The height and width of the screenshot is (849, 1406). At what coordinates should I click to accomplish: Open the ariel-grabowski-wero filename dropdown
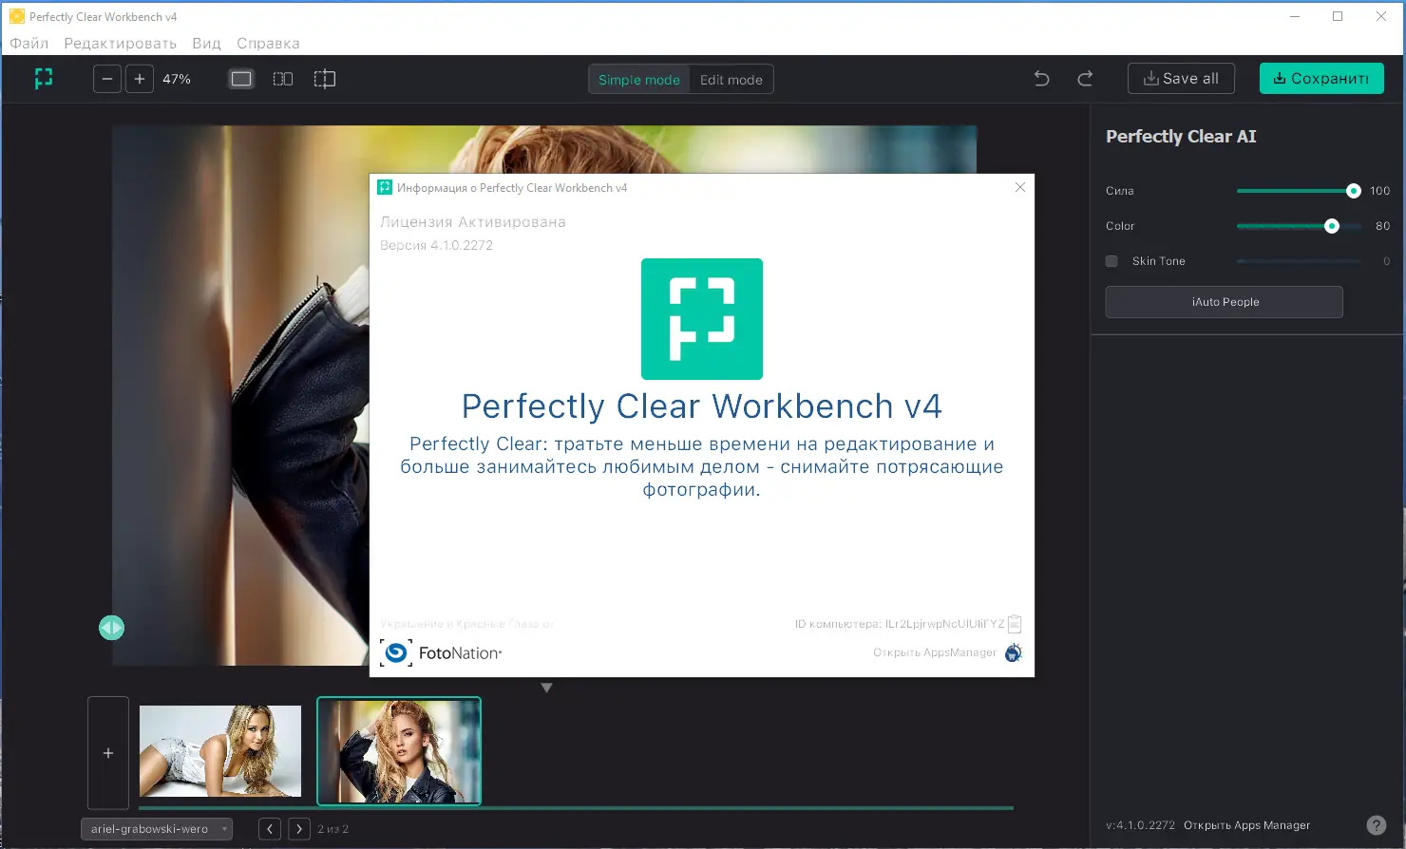click(224, 828)
